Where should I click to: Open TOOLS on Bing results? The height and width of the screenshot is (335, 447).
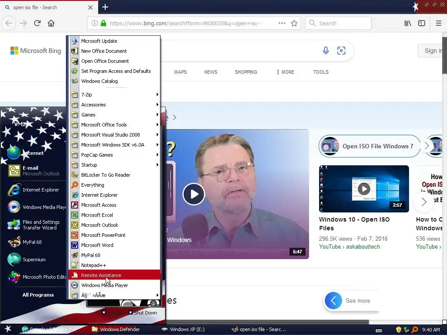(321, 72)
